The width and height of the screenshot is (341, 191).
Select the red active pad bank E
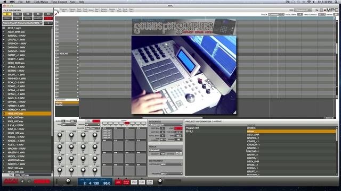click(x=127, y=123)
